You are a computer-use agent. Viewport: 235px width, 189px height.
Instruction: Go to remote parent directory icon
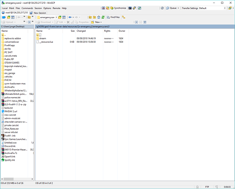(90, 17)
